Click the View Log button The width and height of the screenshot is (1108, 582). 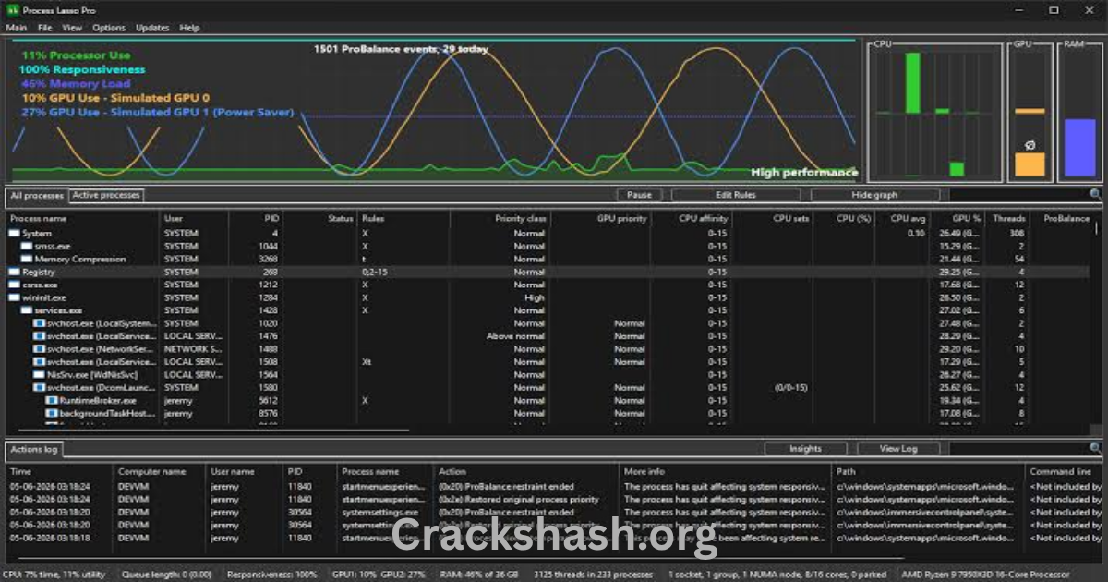pos(897,449)
